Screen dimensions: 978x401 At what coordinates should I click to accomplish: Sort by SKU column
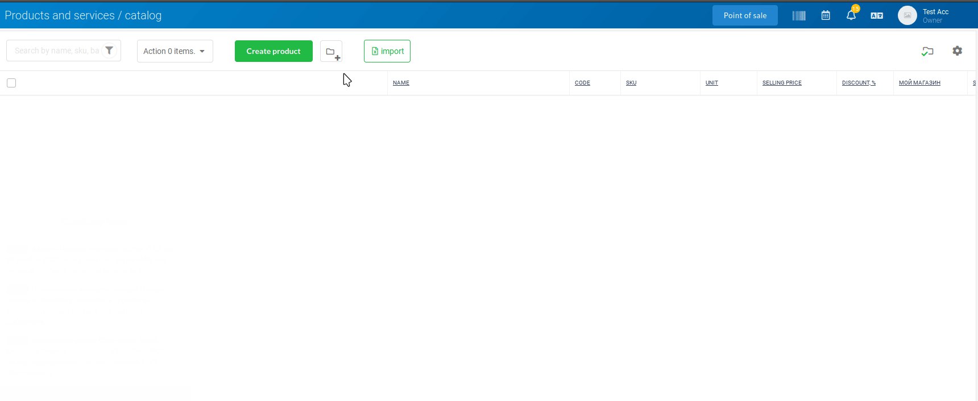pos(631,83)
